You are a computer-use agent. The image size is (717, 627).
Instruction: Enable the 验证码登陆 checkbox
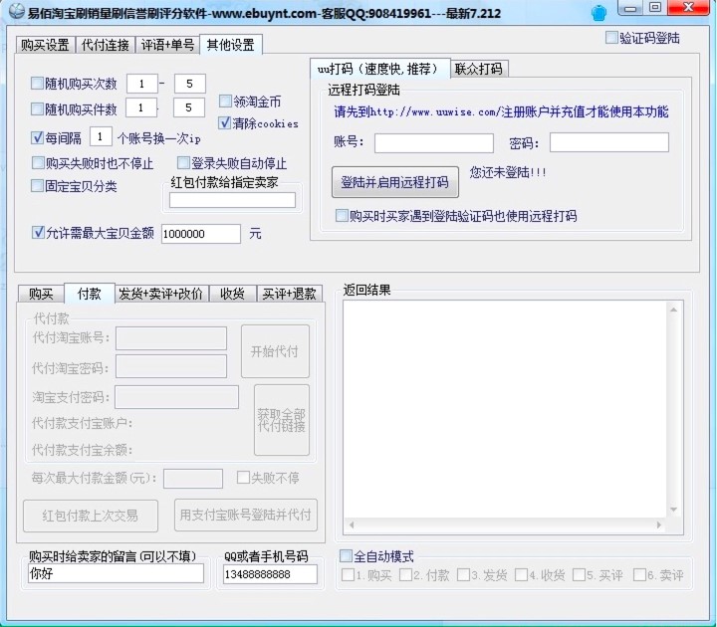pyautogui.click(x=612, y=38)
